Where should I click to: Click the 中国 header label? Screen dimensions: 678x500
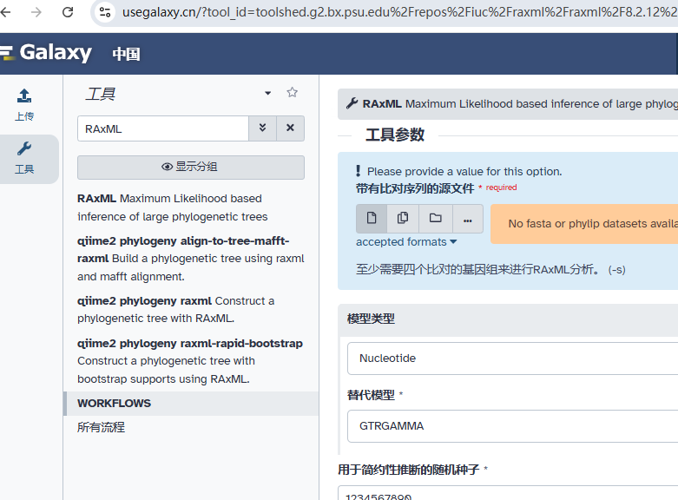(x=126, y=54)
